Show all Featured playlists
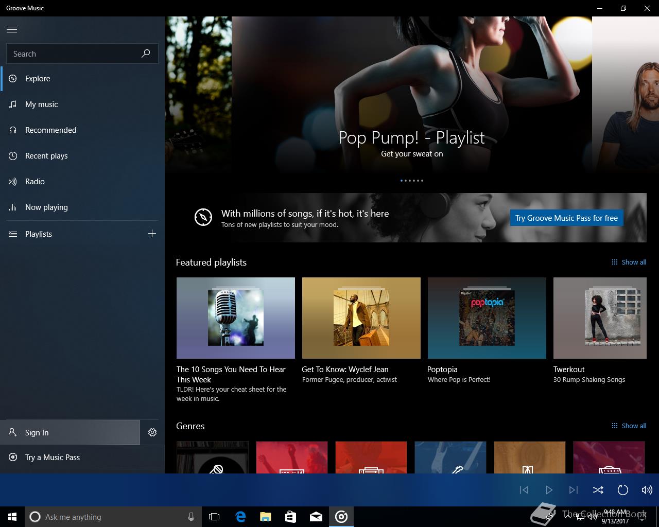The height and width of the screenshot is (527, 659). [x=629, y=262]
